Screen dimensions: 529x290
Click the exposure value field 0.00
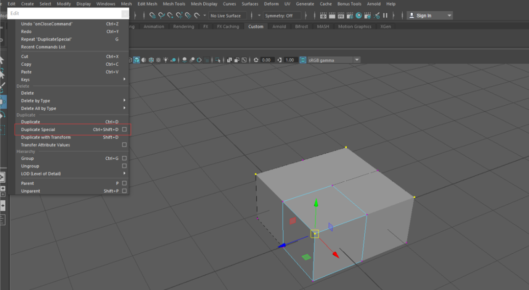[x=267, y=60]
